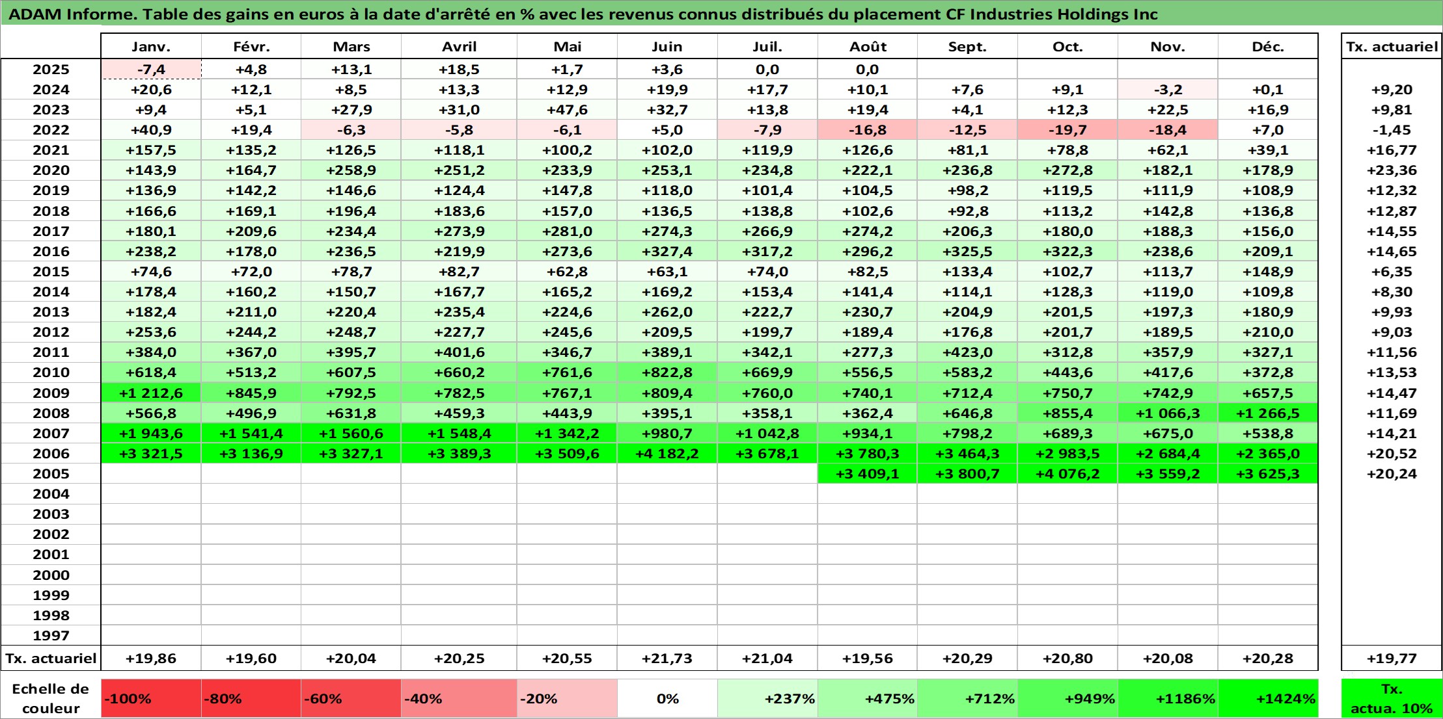This screenshot has height=719, width=1443.
Task: Click the Mars column header
Action: pos(351,46)
